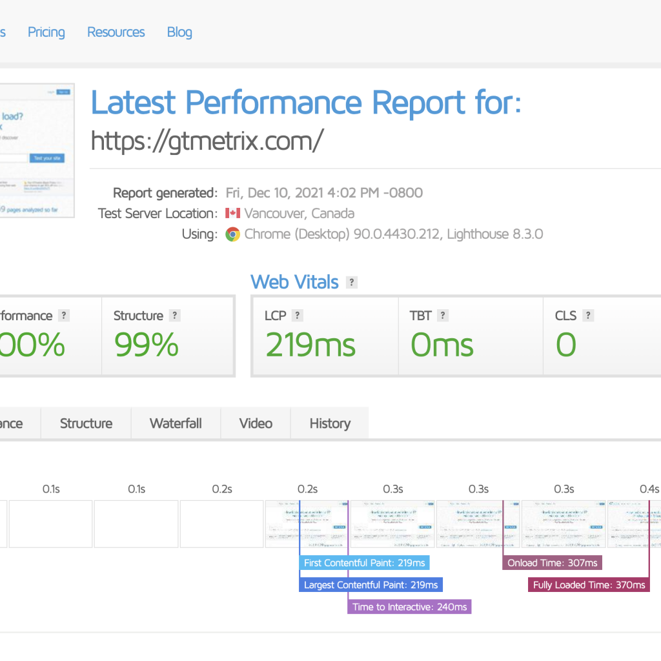Select the Time to Interactive: 240ms marker
661x661 pixels.
(409, 607)
